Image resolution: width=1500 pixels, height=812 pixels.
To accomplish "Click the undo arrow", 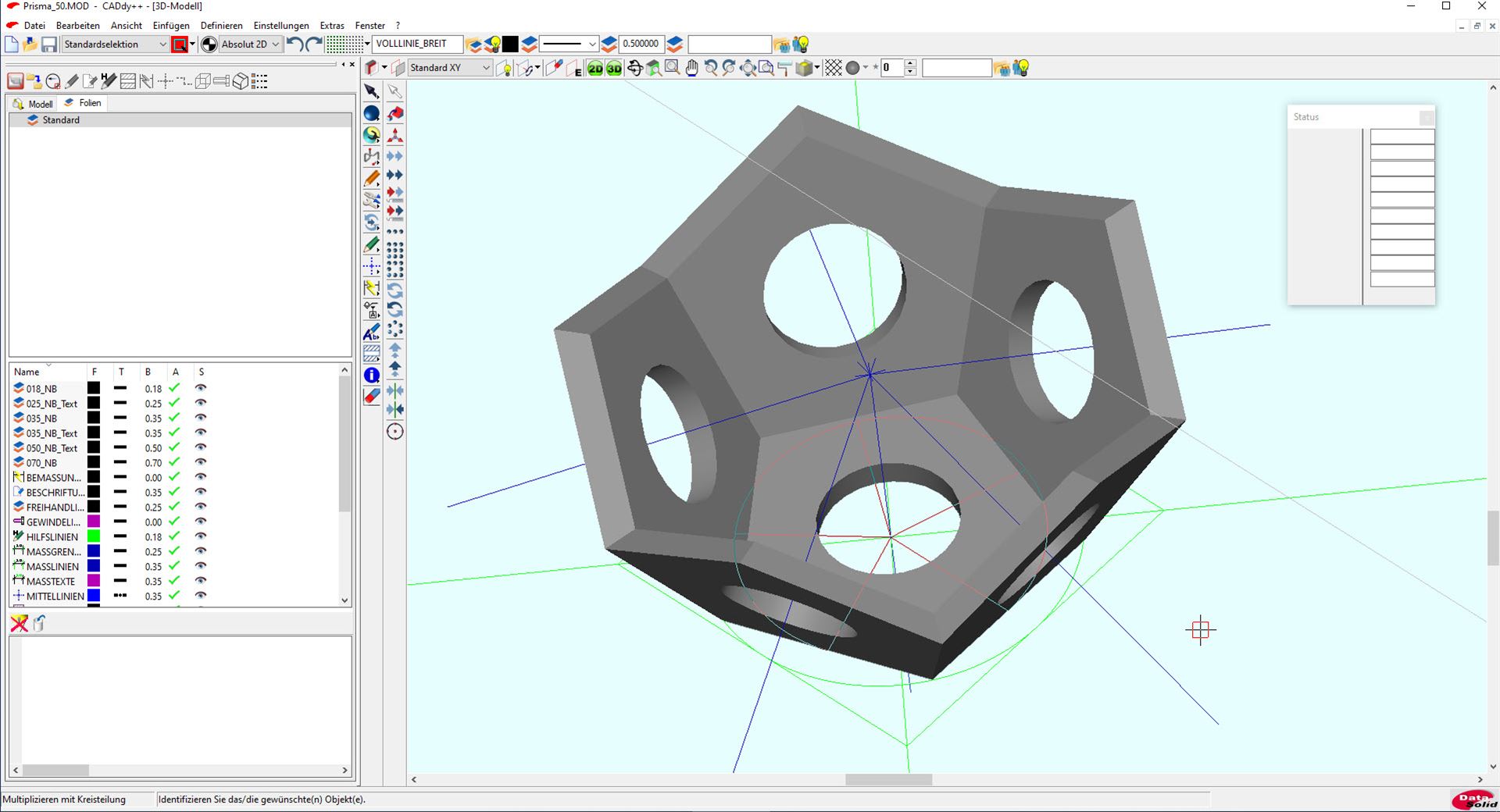I will click(295, 45).
